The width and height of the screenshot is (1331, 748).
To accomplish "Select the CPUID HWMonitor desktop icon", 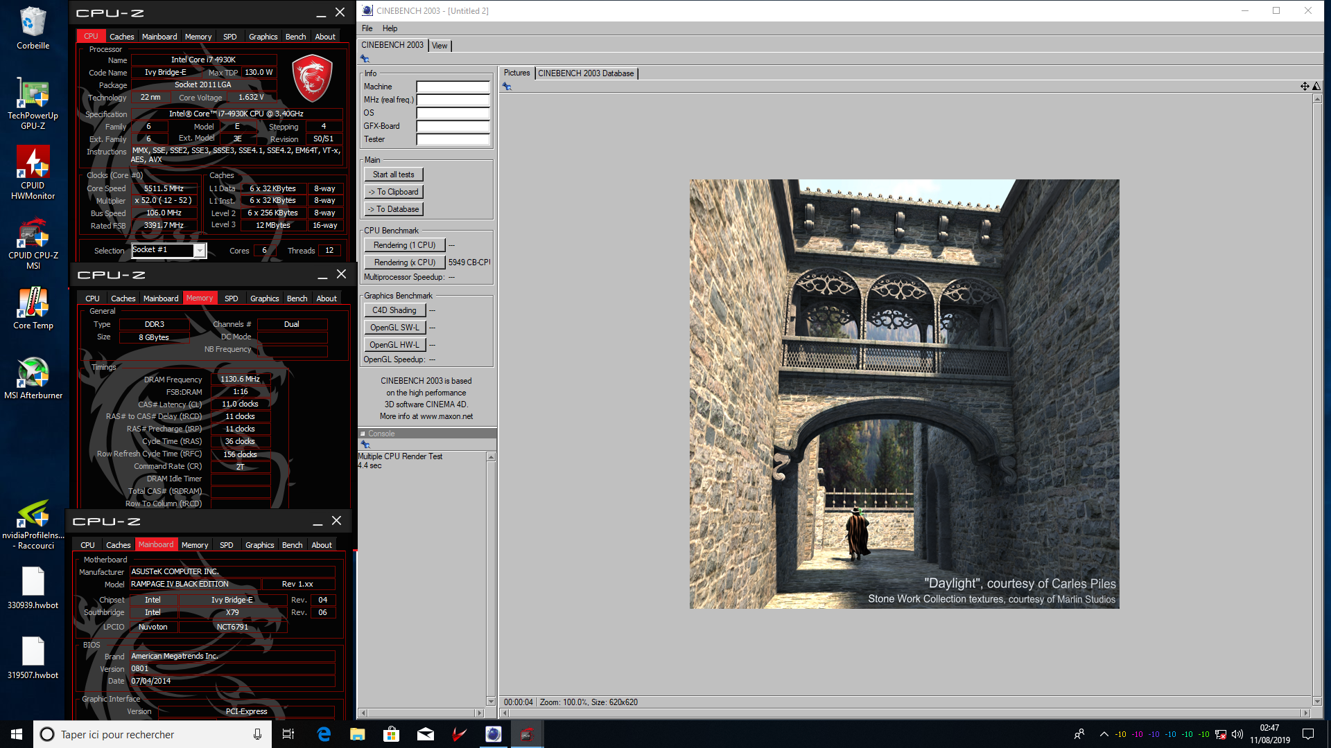I will coord(33,173).
